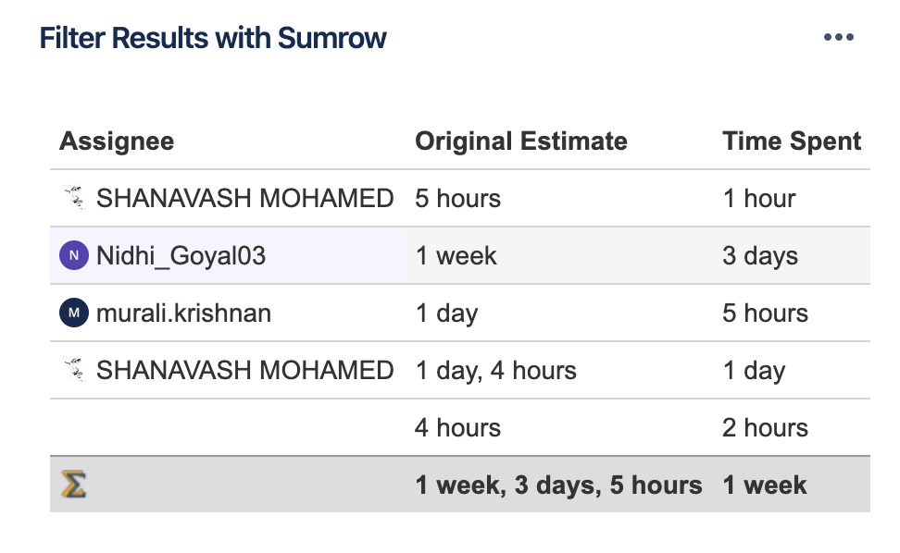Click first SHANAVASH MOHAMED profile picture
This screenshot has width=900, height=553.
click(x=75, y=198)
